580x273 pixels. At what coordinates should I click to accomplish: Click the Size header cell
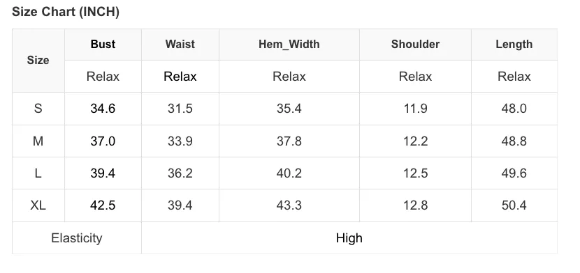tap(38, 60)
